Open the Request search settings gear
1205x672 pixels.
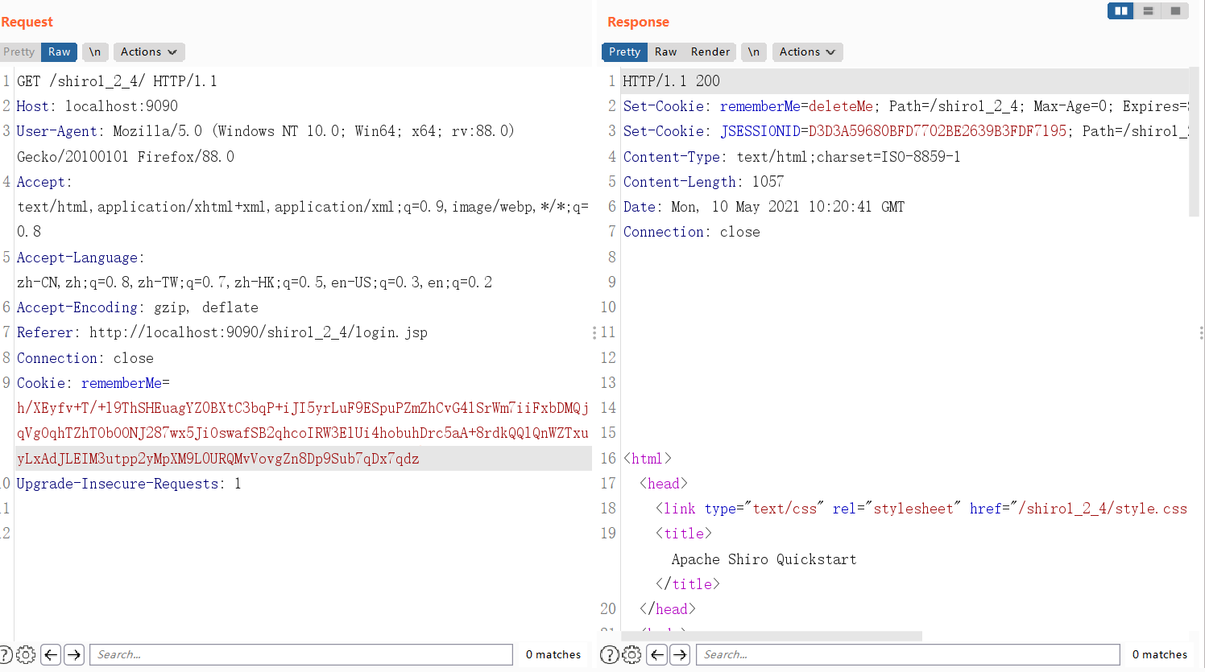point(26,654)
